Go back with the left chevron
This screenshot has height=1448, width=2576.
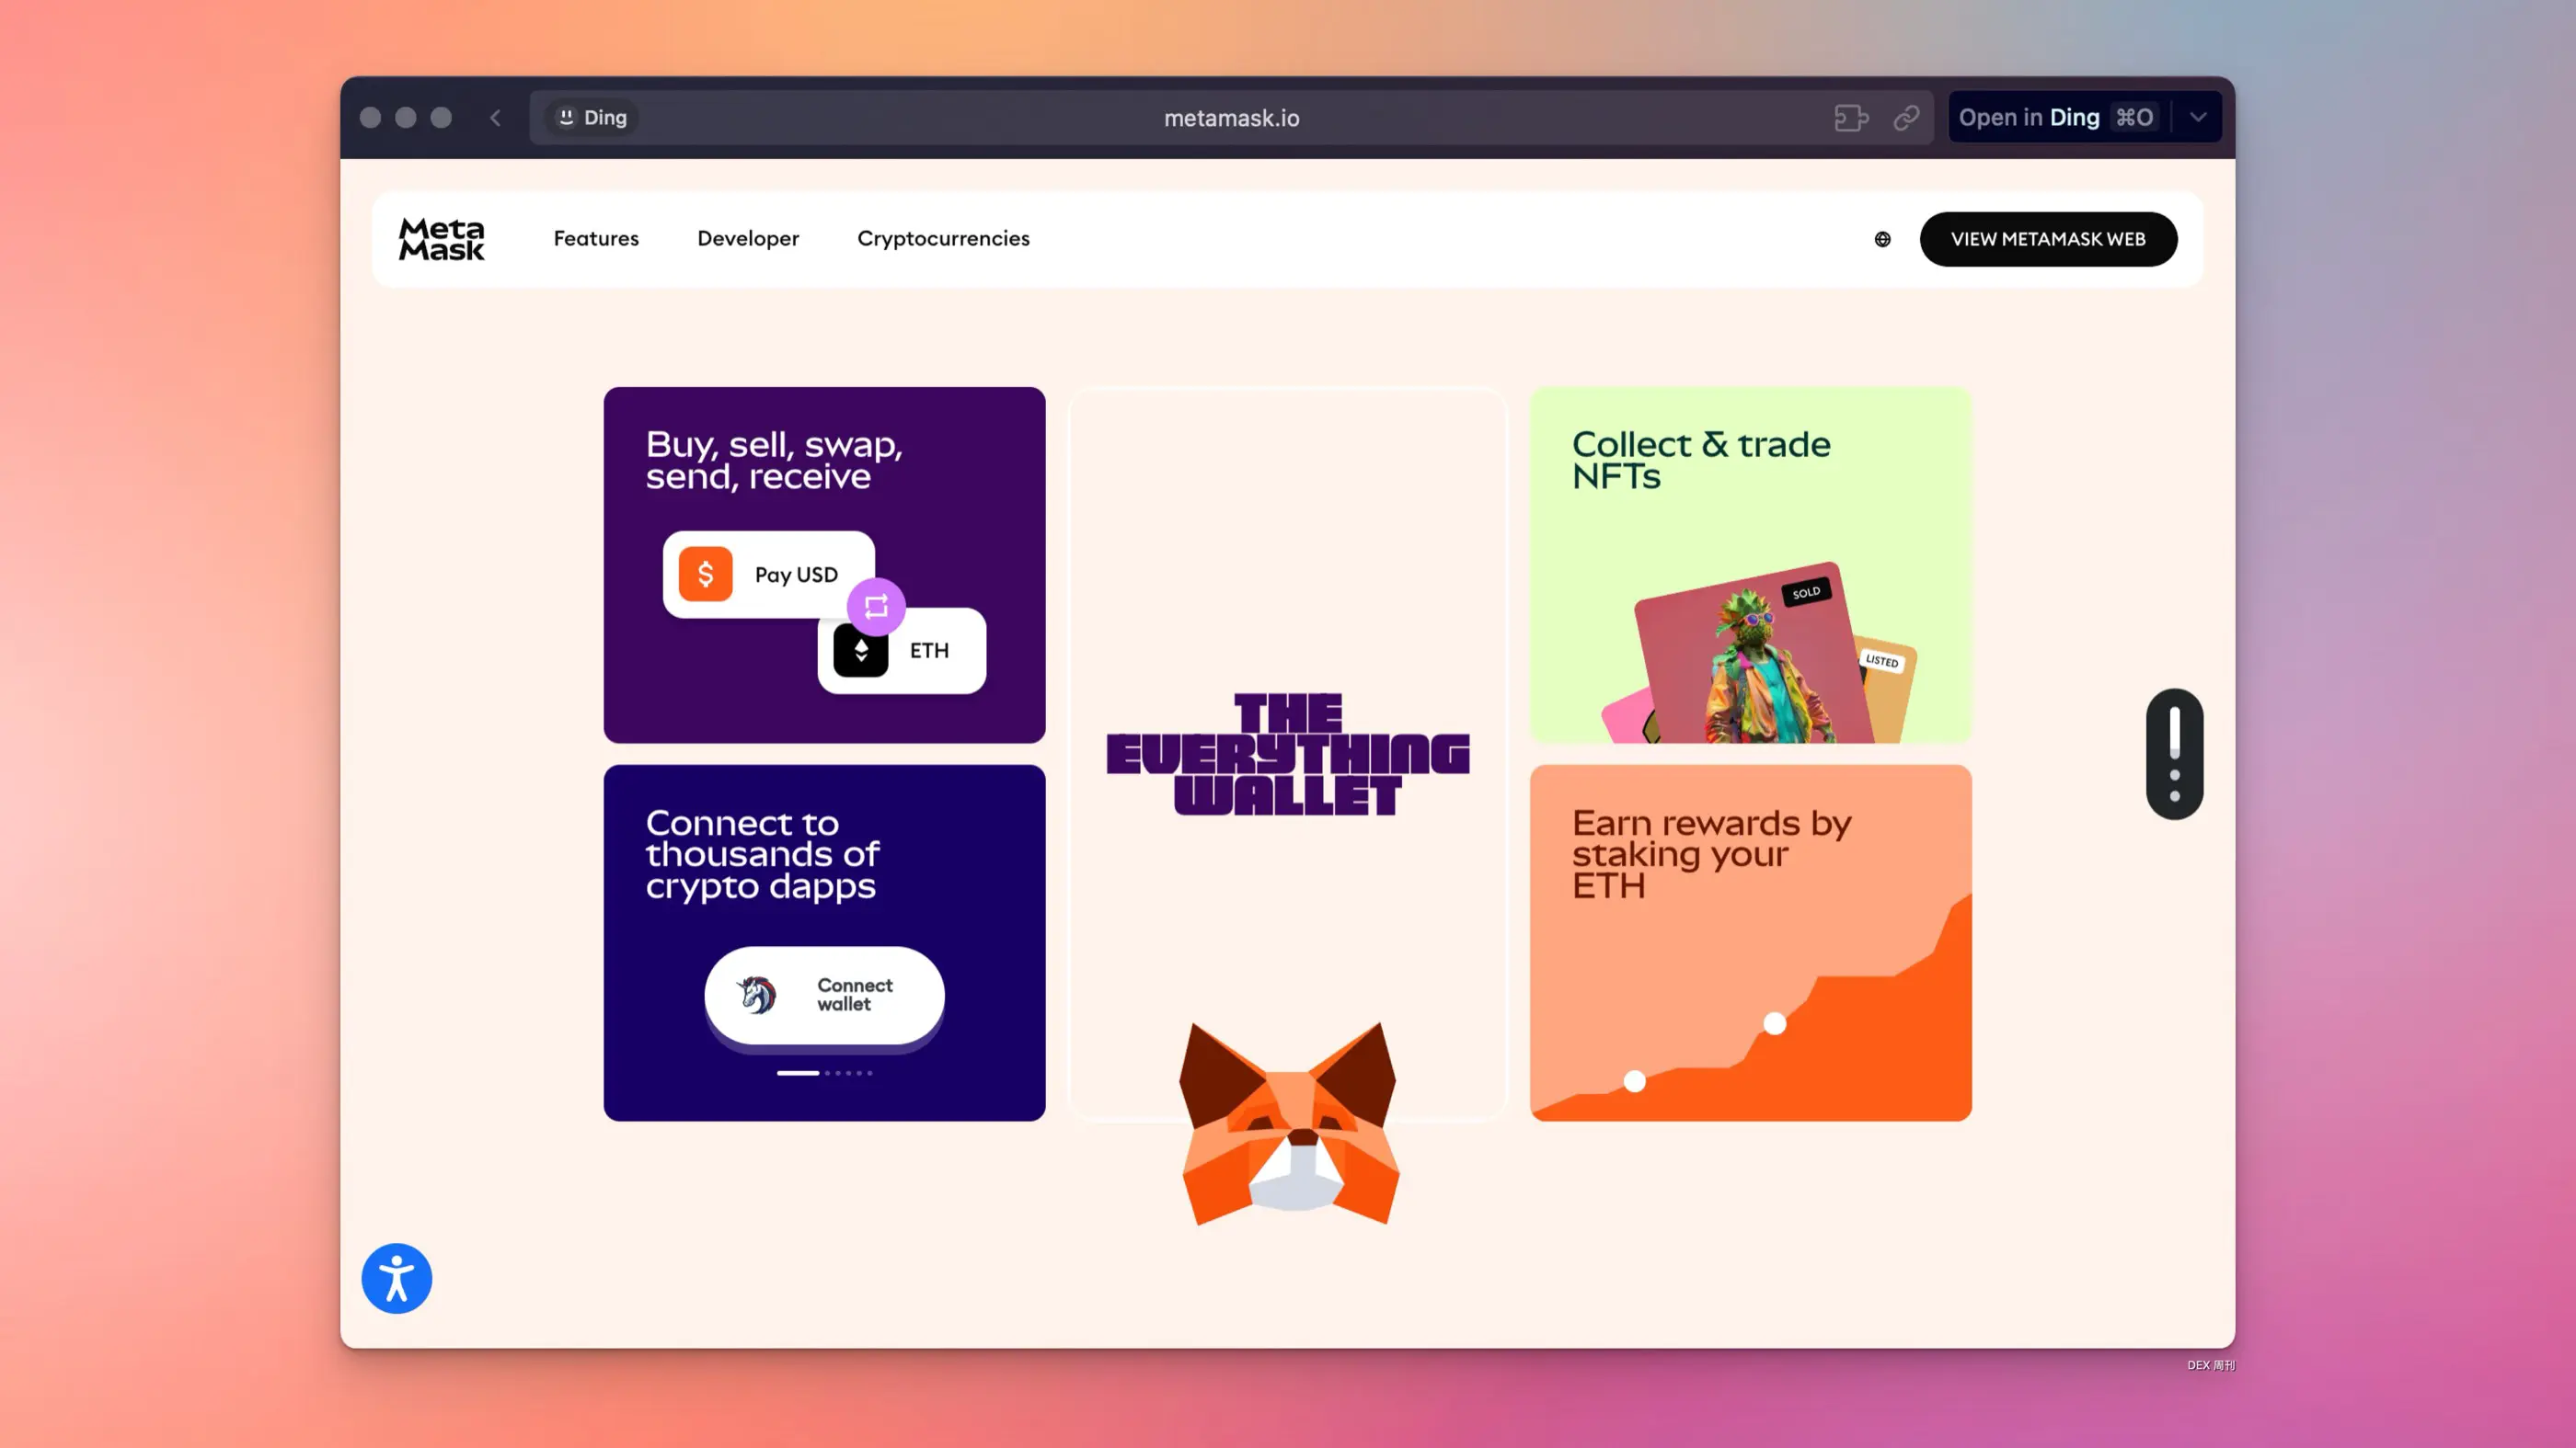[495, 118]
